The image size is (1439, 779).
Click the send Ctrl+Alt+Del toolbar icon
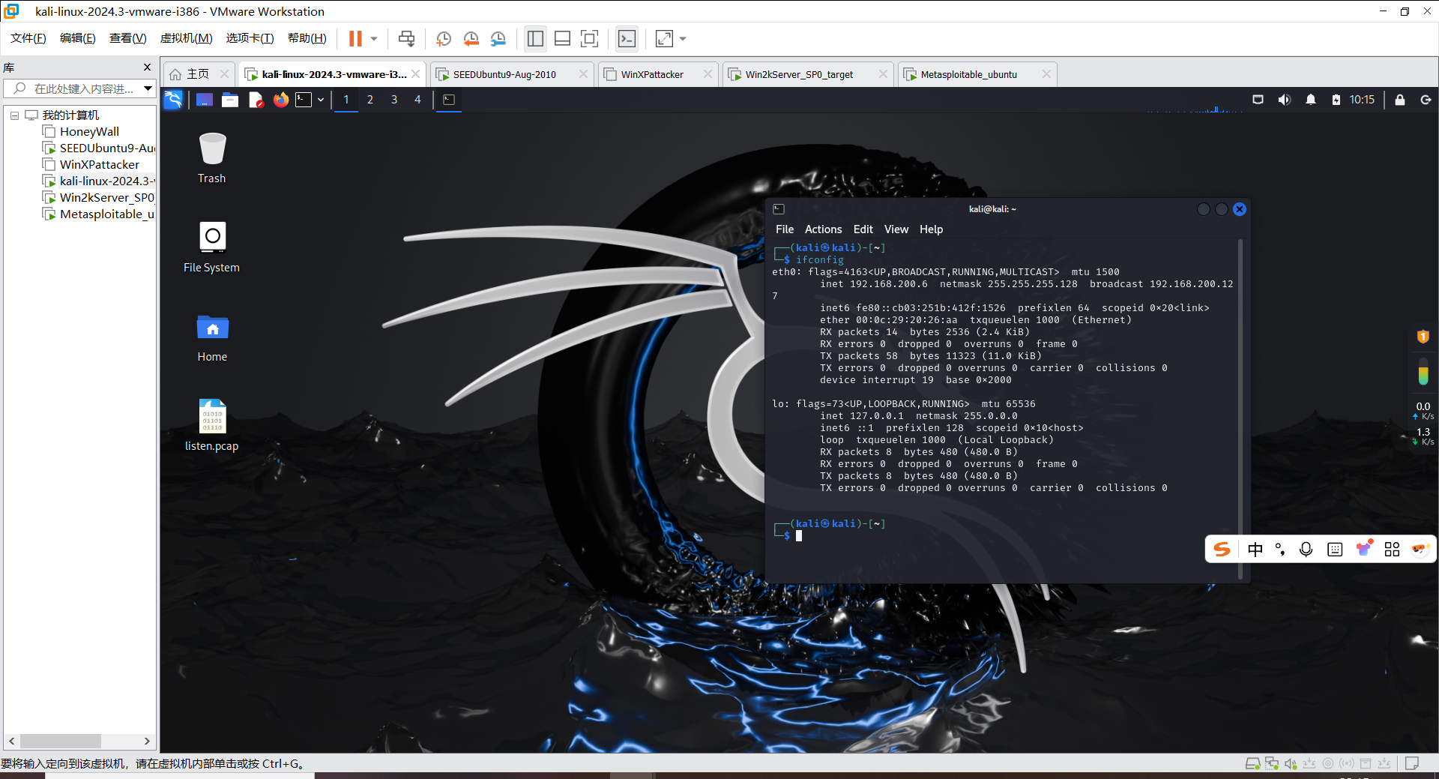pyautogui.click(x=406, y=39)
